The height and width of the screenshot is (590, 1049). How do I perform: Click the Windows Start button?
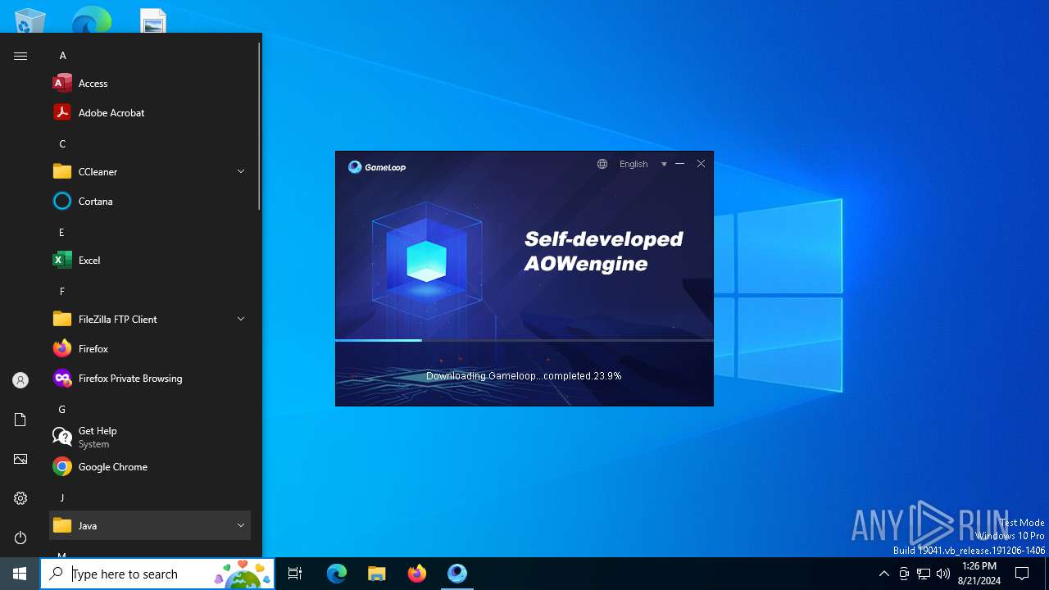[20, 574]
